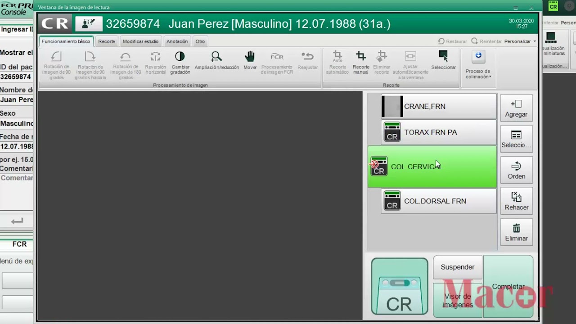Image resolution: width=576 pixels, height=324 pixels.
Task: Click the large CR cassette reader button
Action: point(400,287)
